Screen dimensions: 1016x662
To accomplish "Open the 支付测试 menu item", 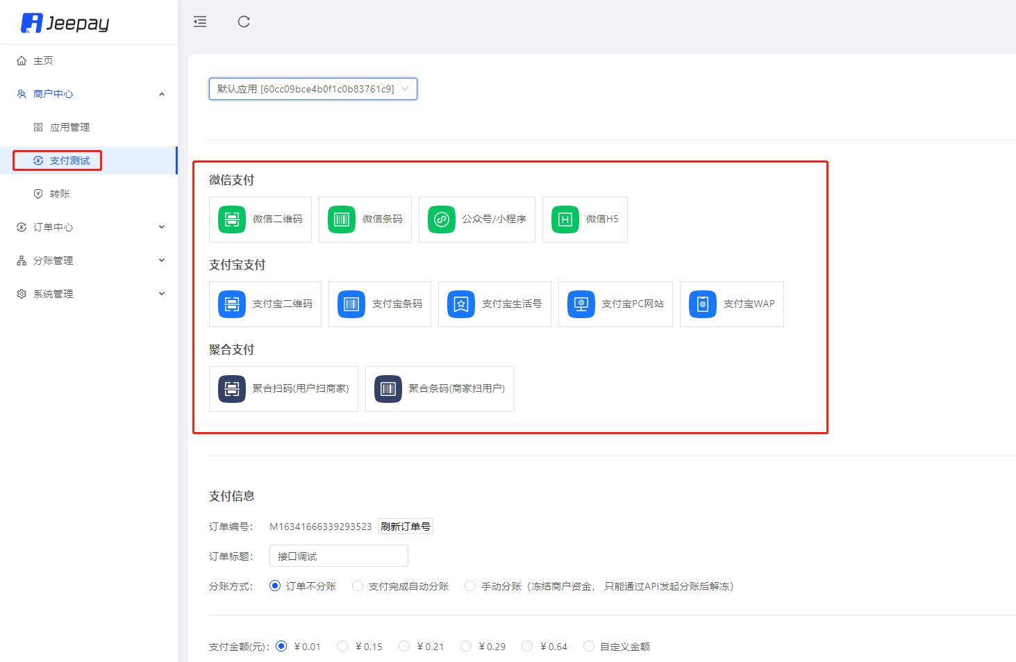I will [89, 160].
